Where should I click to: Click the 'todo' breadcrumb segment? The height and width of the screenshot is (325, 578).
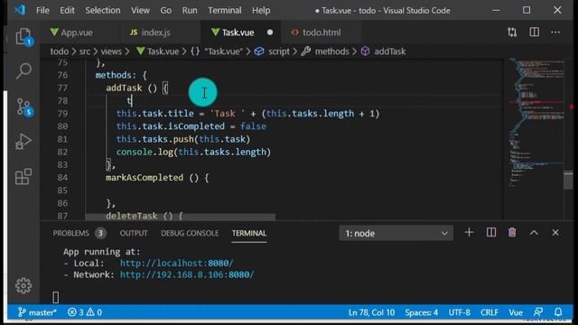click(x=60, y=51)
